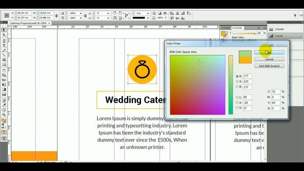
Task: Open the STROKE panel from dock
Action: pos(285,29)
